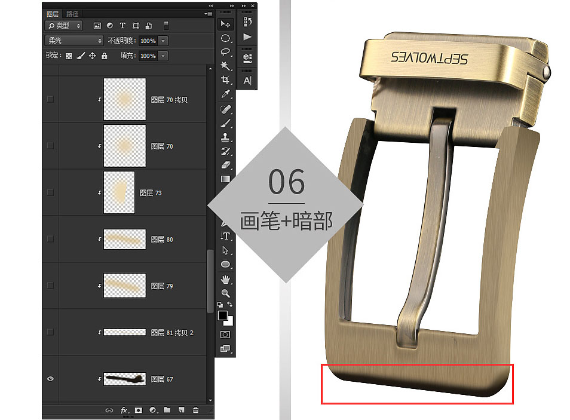Select the Zoom tool

[225, 293]
